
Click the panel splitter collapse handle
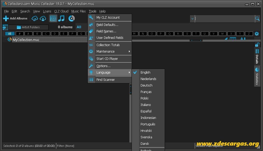coord(130,89)
